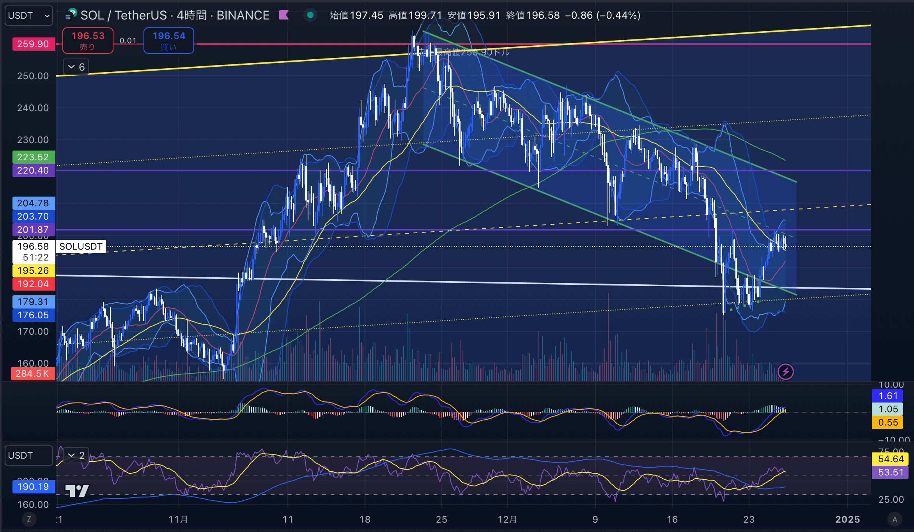914x532 pixels.
Task: Click the 223.52 green price label
Action: (33, 157)
